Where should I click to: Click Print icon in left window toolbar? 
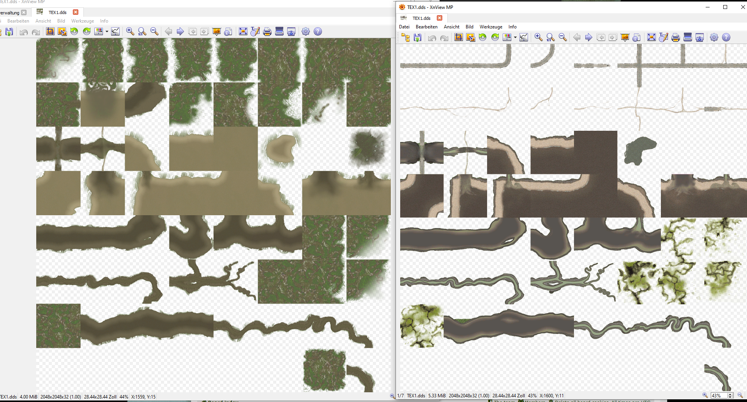pos(267,32)
